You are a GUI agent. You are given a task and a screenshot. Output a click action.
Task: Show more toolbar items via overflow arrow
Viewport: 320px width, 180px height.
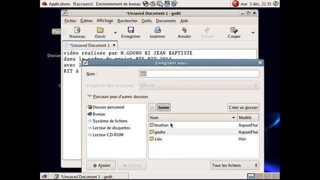click(253, 32)
